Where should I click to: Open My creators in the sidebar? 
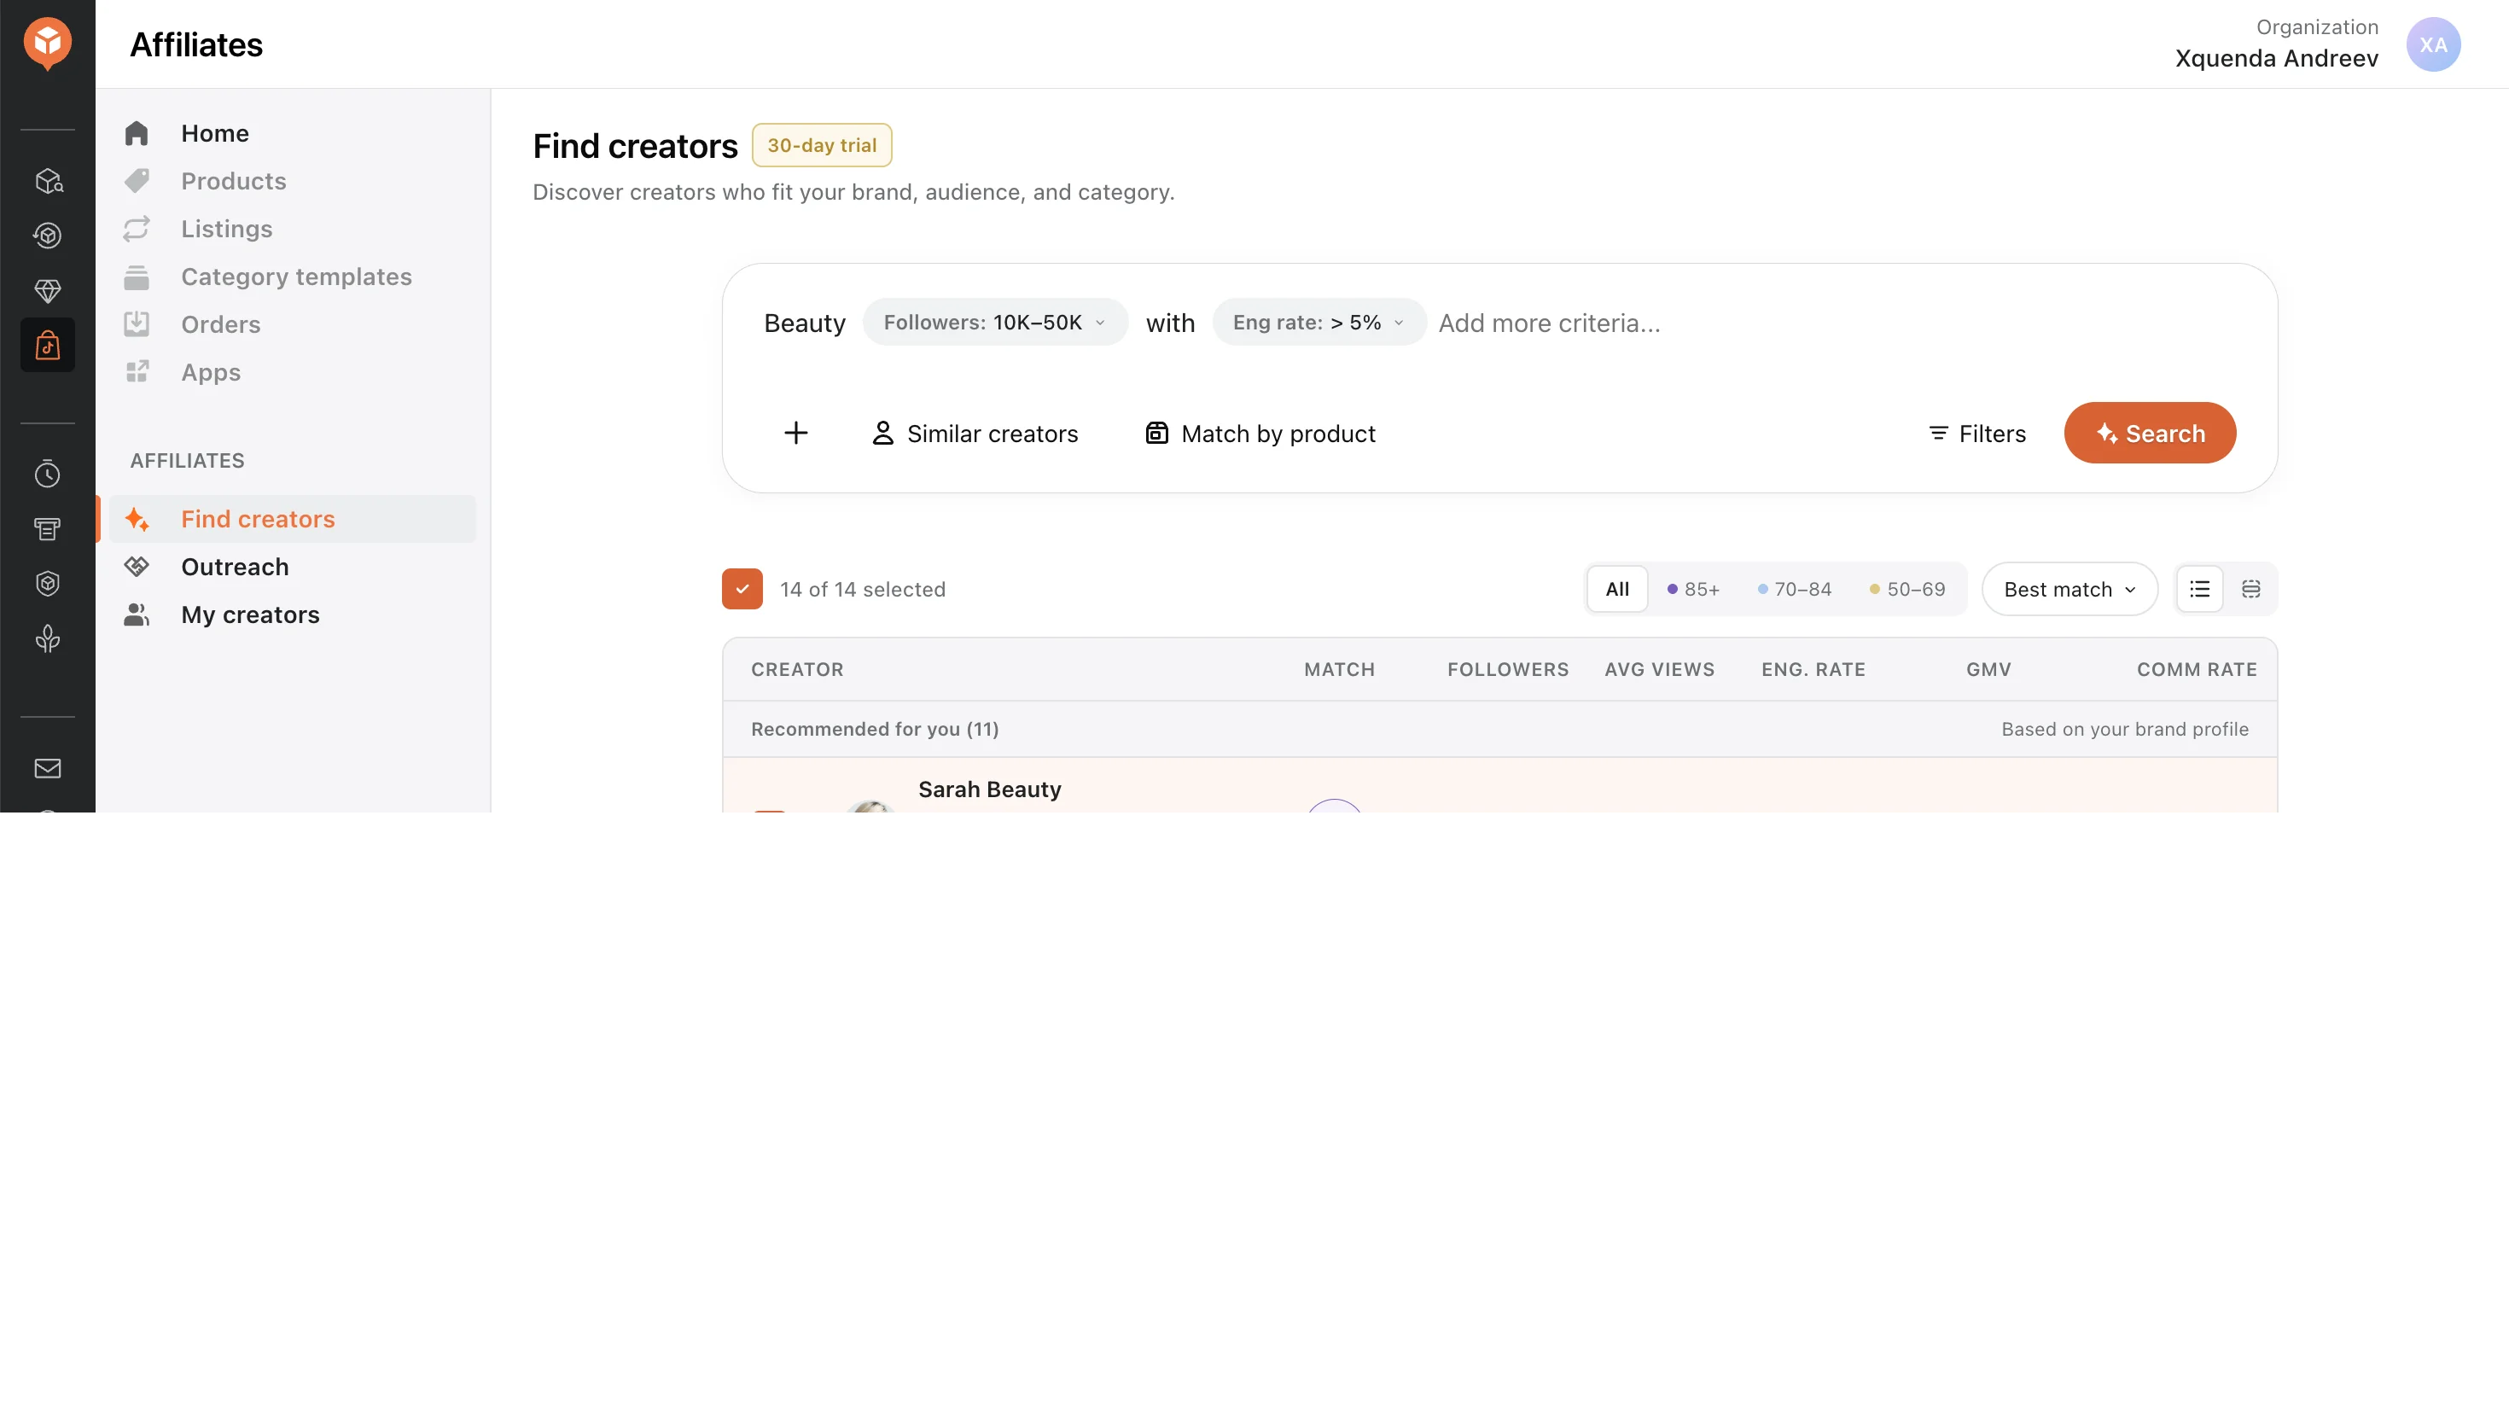pos(250,614)
